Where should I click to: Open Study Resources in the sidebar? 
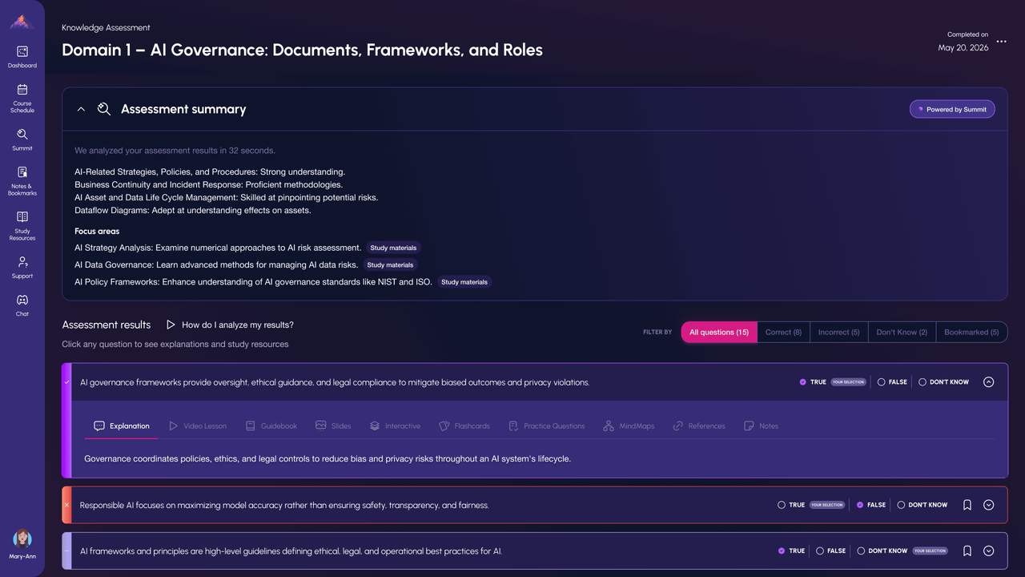tap(22, 225)
